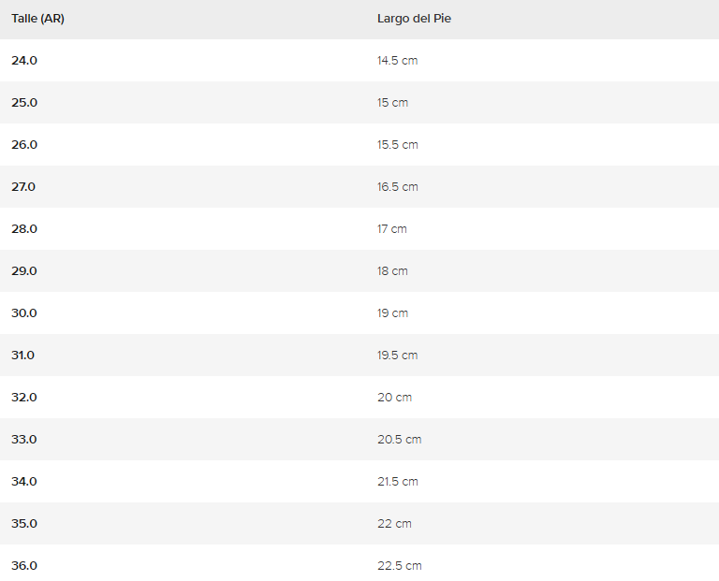Click the 14.5 cm foot length cell
The width and height of the screenshot is (719, 581).
[397, 61]
